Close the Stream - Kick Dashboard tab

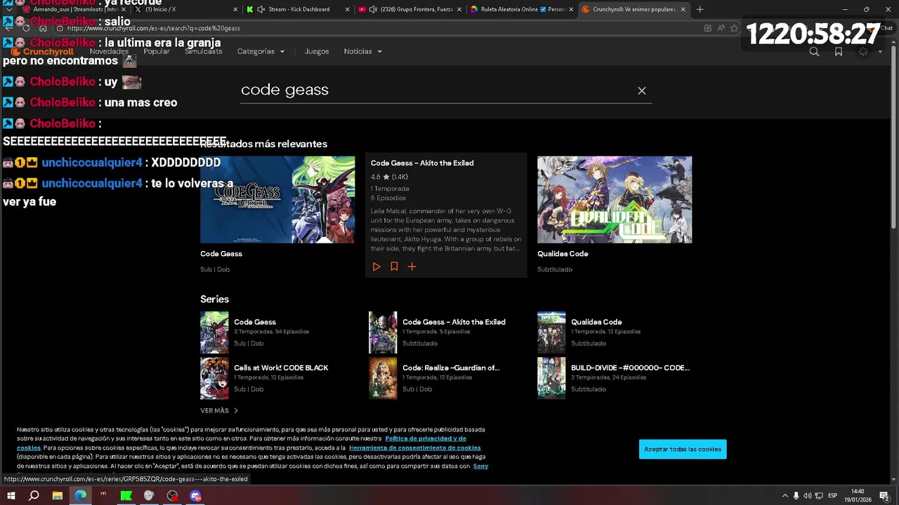pos(347,9)
